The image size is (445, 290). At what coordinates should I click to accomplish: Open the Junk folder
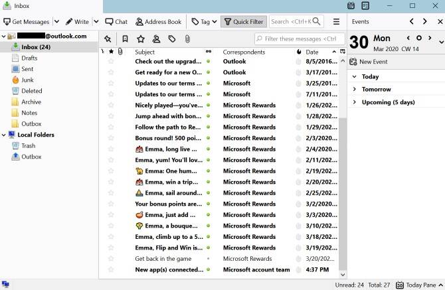[x=27, y=80]
